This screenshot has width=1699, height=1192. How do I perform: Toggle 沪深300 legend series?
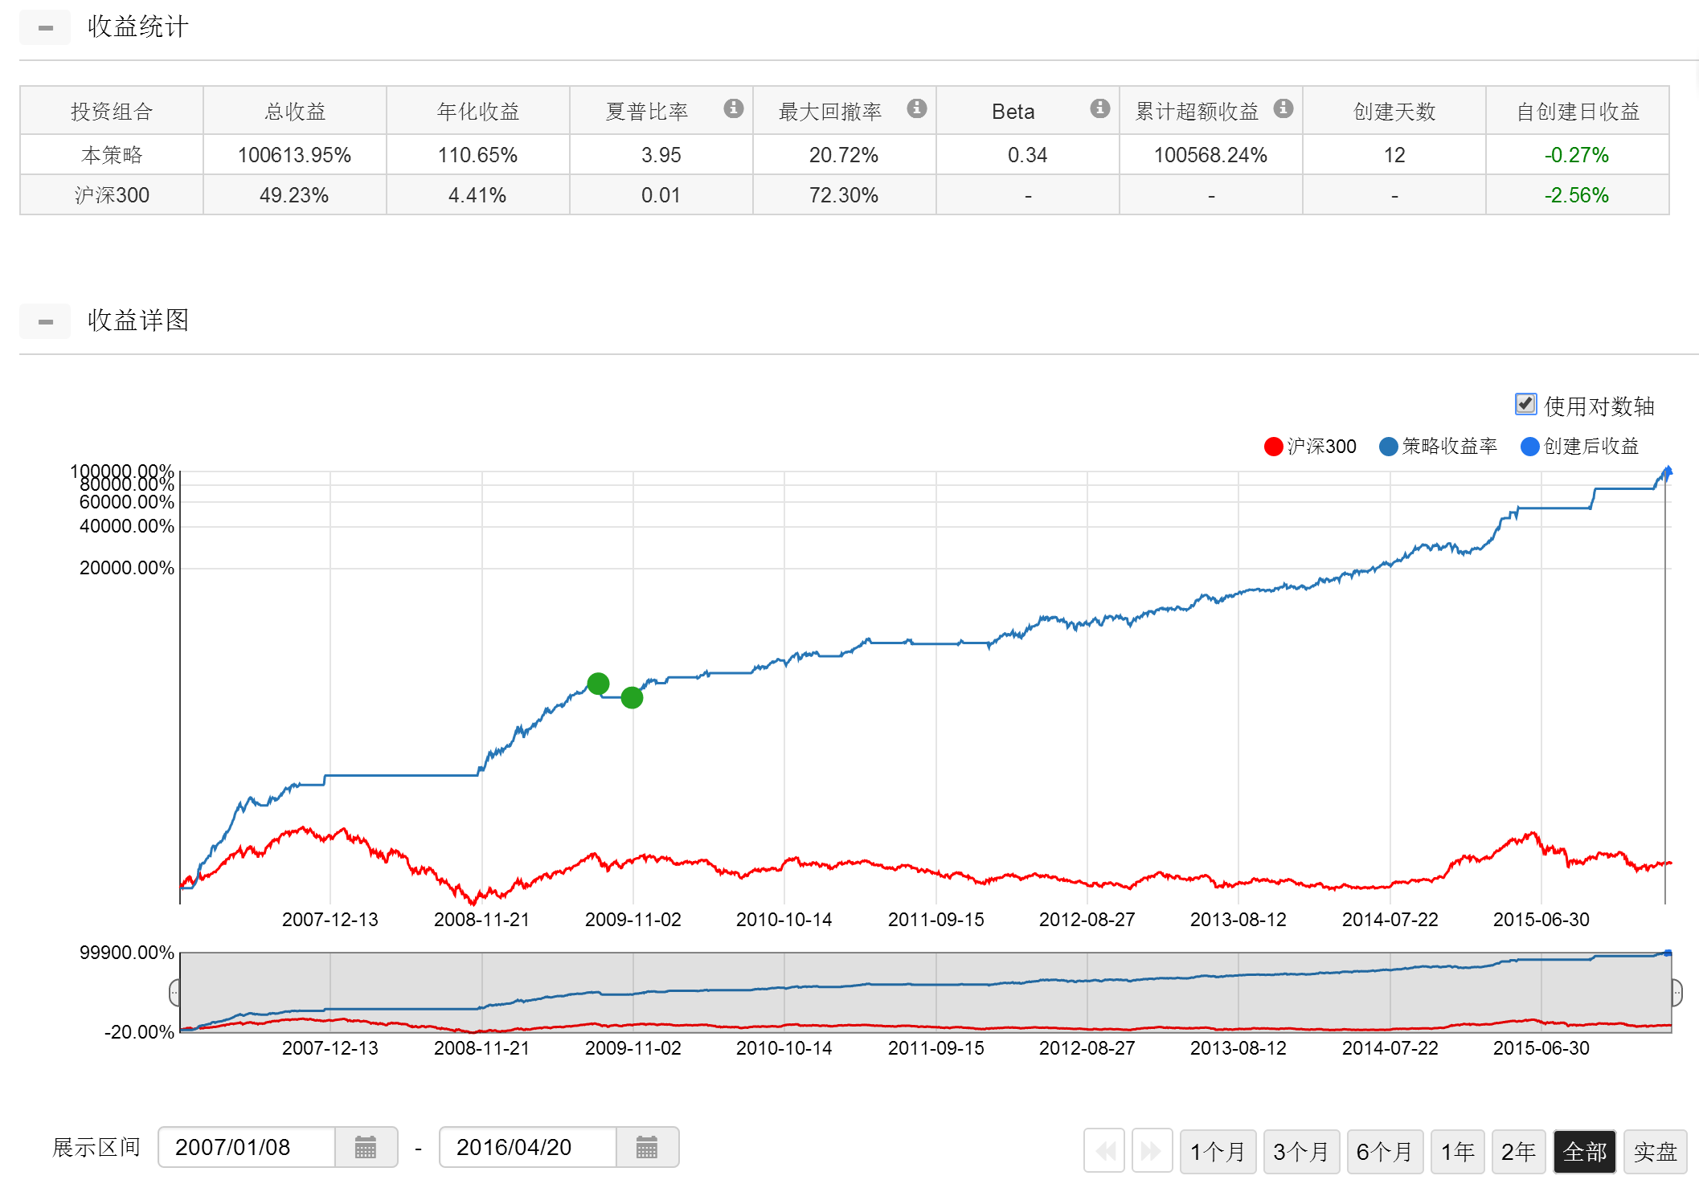click(1310, 447)
